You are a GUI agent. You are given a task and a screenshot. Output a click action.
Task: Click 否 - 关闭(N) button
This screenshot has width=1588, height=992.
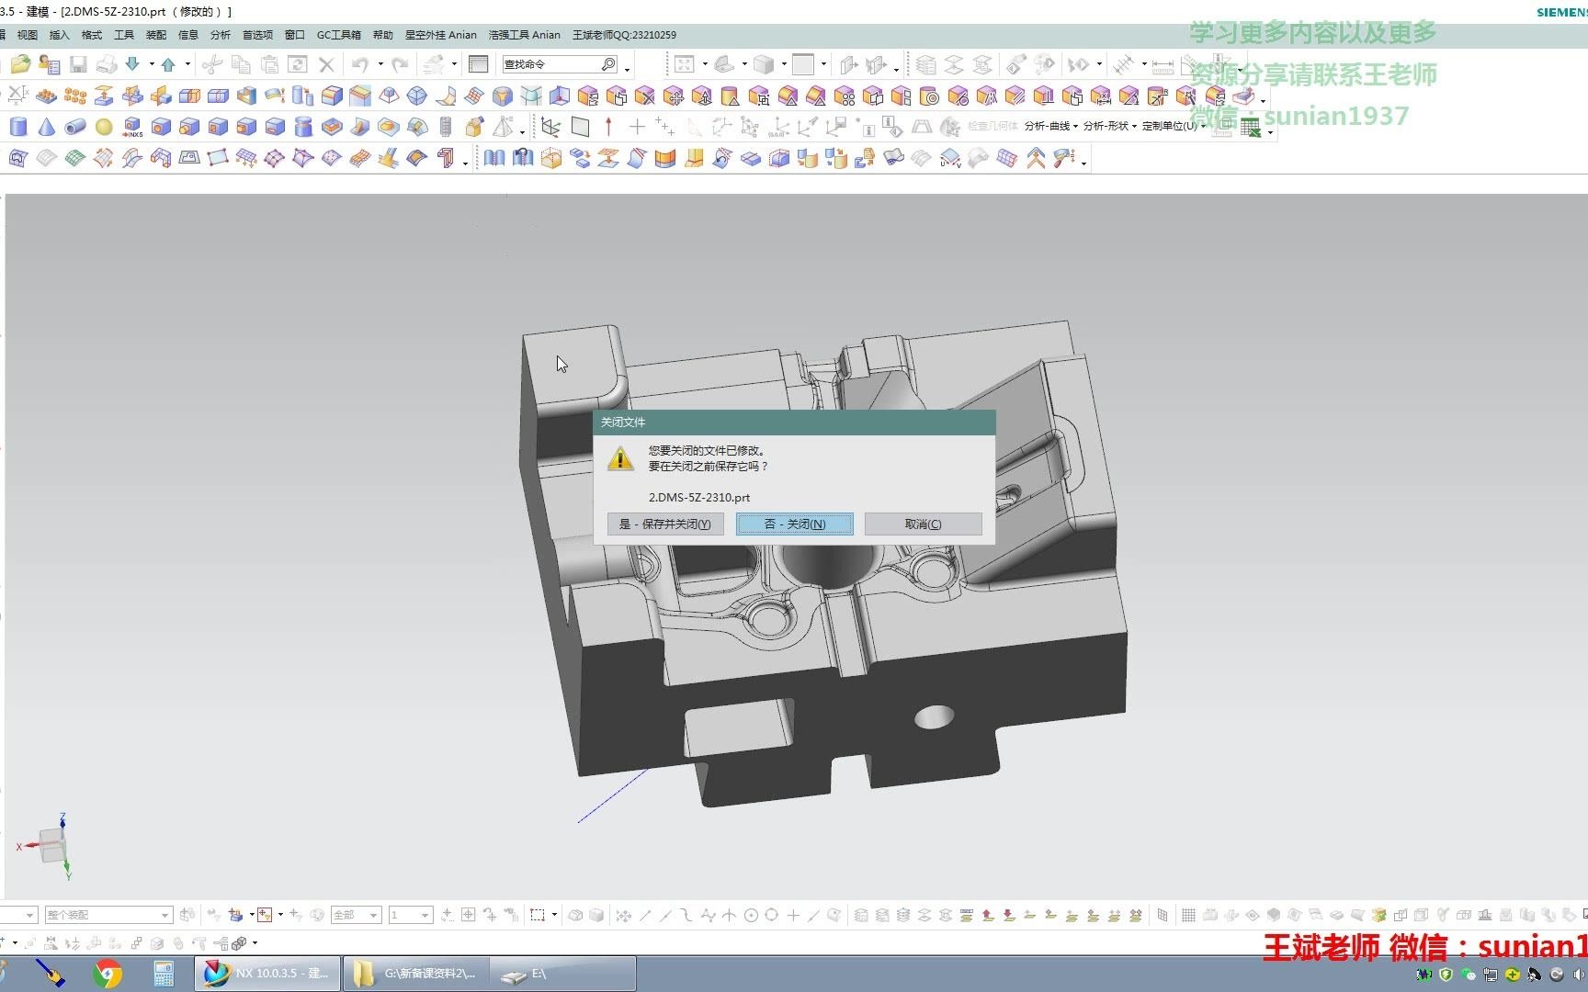click(795, 524)
